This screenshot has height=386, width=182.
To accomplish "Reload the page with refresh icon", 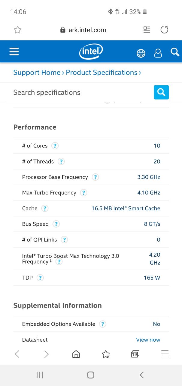I will click(x=164, y=30).
